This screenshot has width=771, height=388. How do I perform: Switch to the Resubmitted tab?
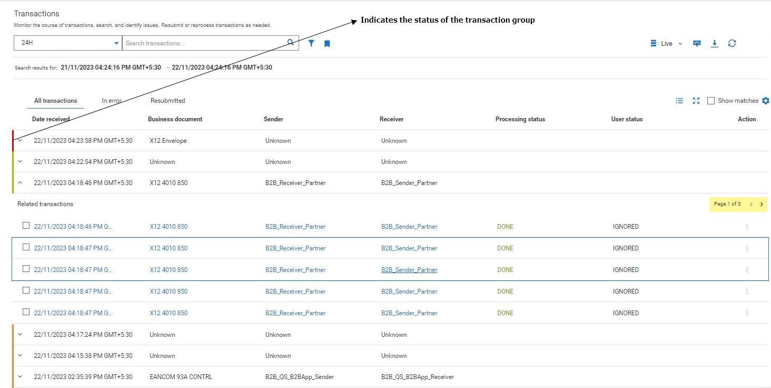tap(167, 101)
